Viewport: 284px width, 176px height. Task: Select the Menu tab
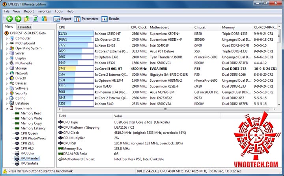9,27
